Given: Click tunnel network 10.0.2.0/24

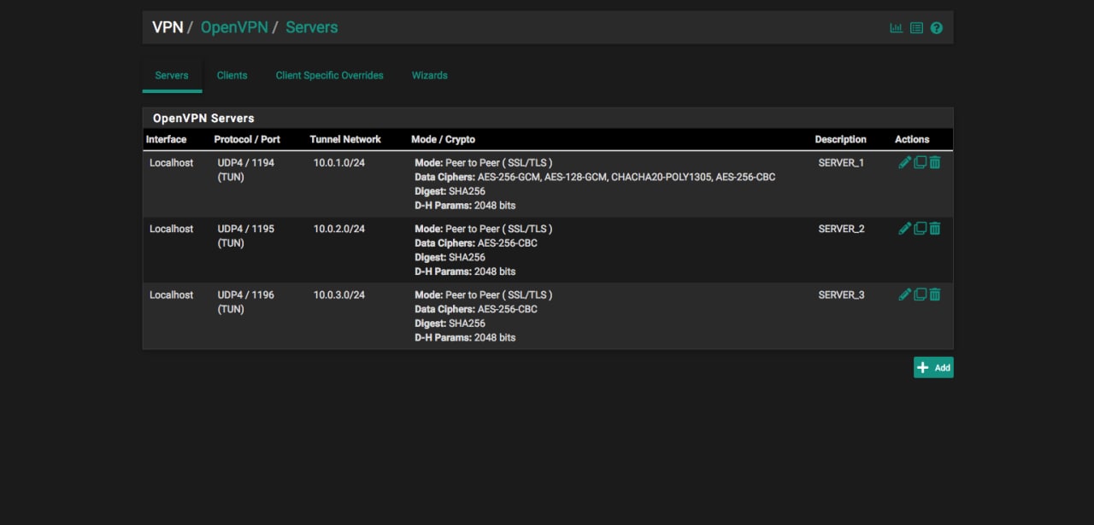Looking at the screenshot, I should [x=339, y=229].
